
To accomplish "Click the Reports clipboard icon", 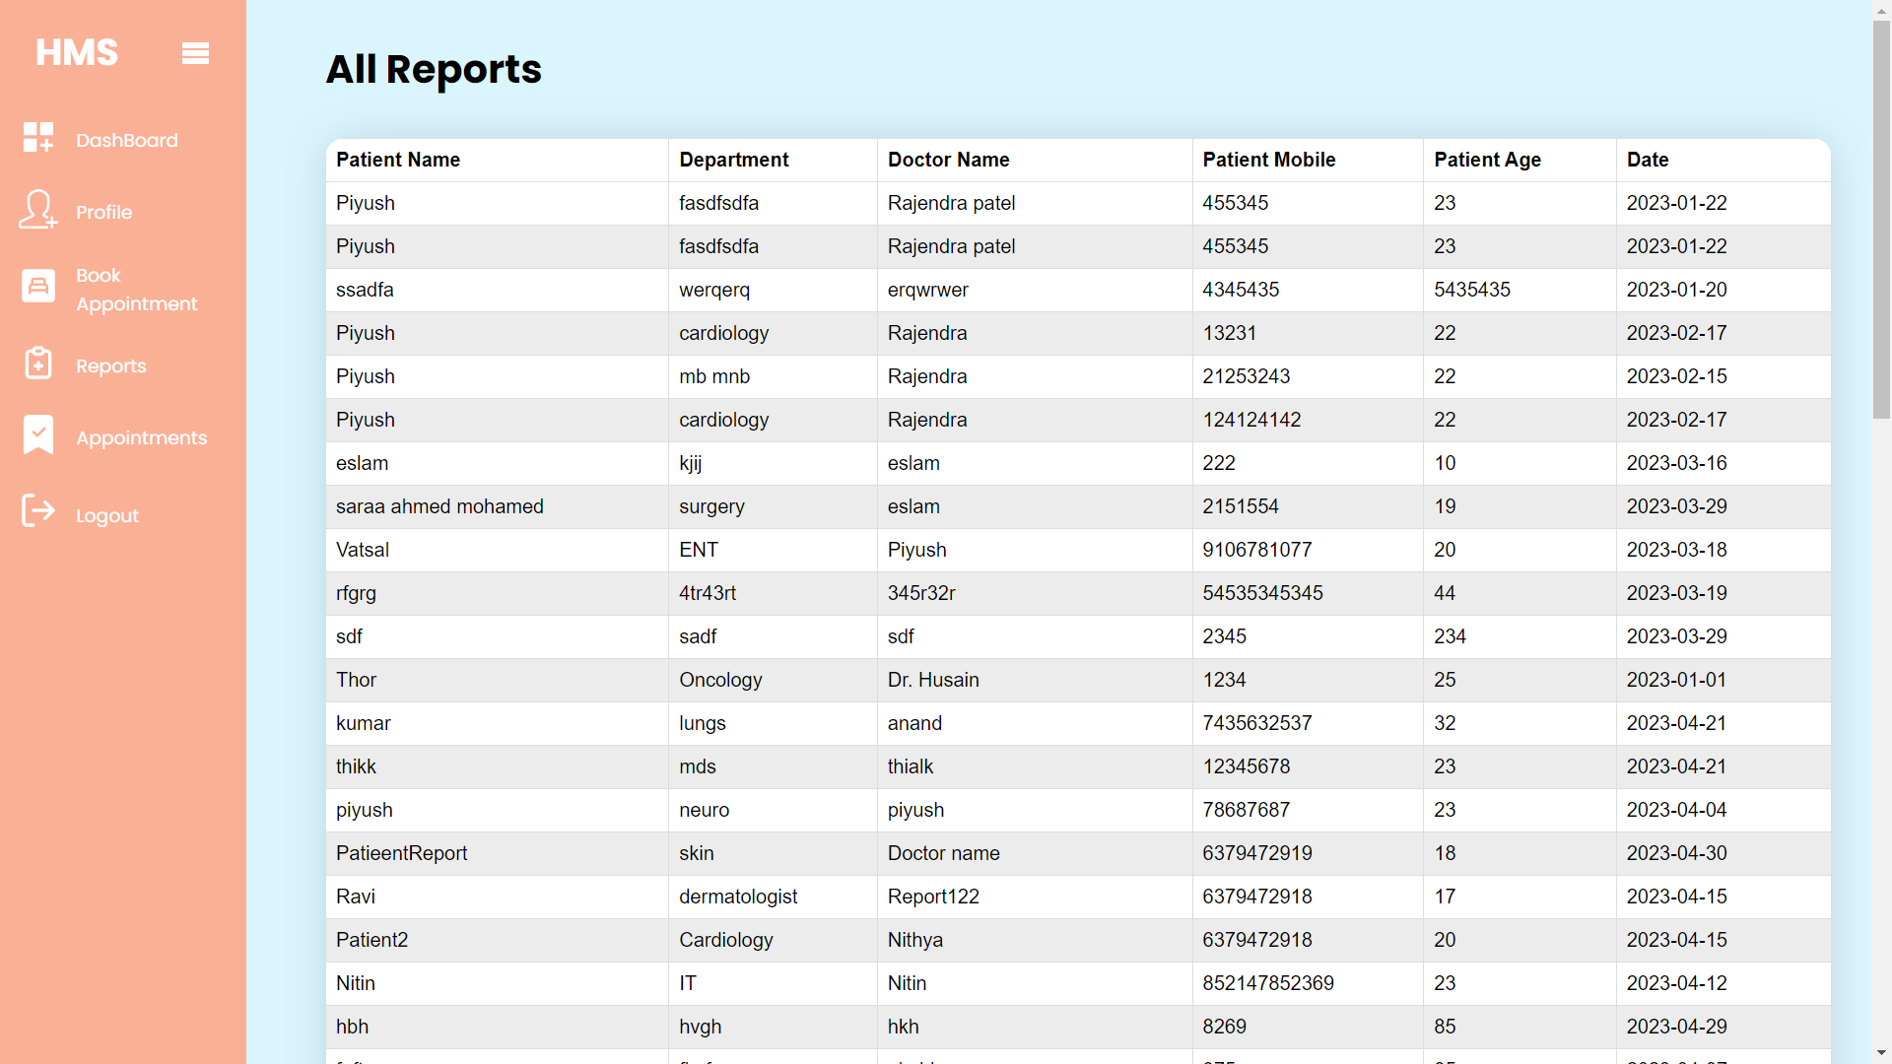I will 38,363.
